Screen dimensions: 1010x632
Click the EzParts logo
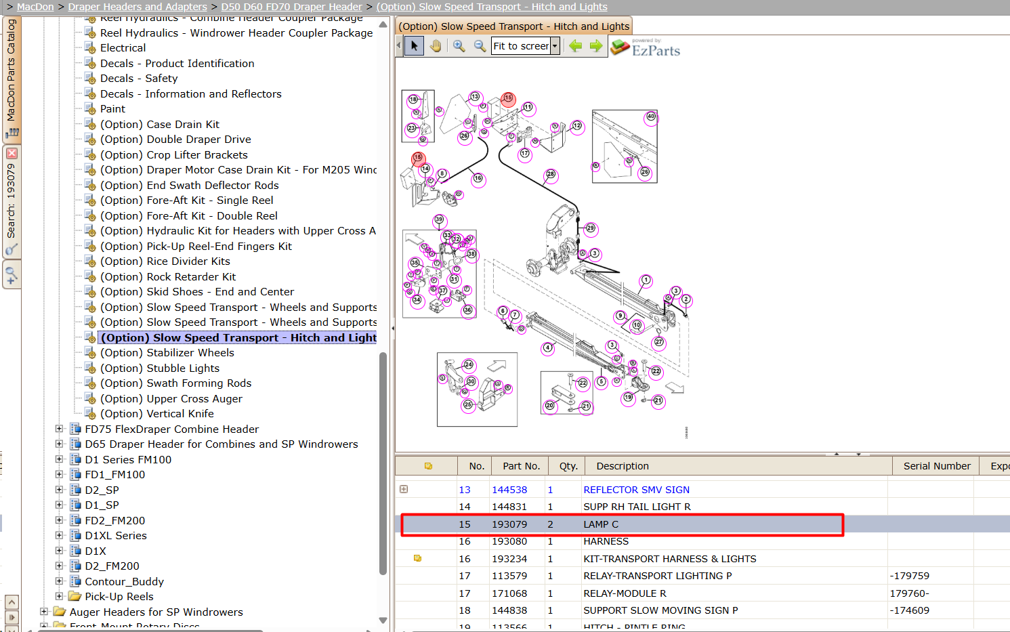[646, 47]
